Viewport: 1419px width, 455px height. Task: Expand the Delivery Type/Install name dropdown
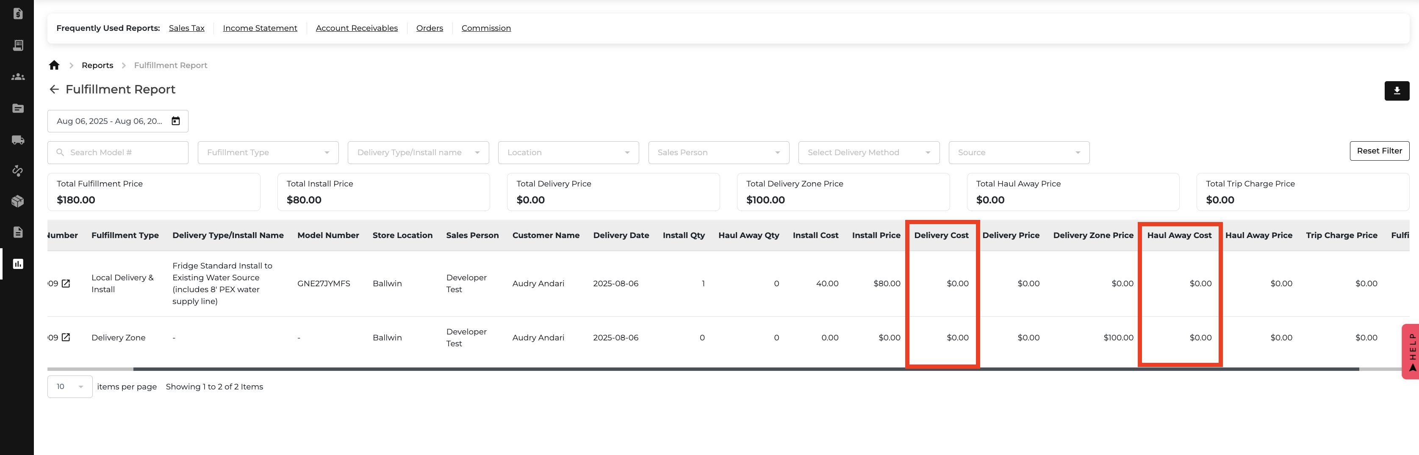click(418, 152)
